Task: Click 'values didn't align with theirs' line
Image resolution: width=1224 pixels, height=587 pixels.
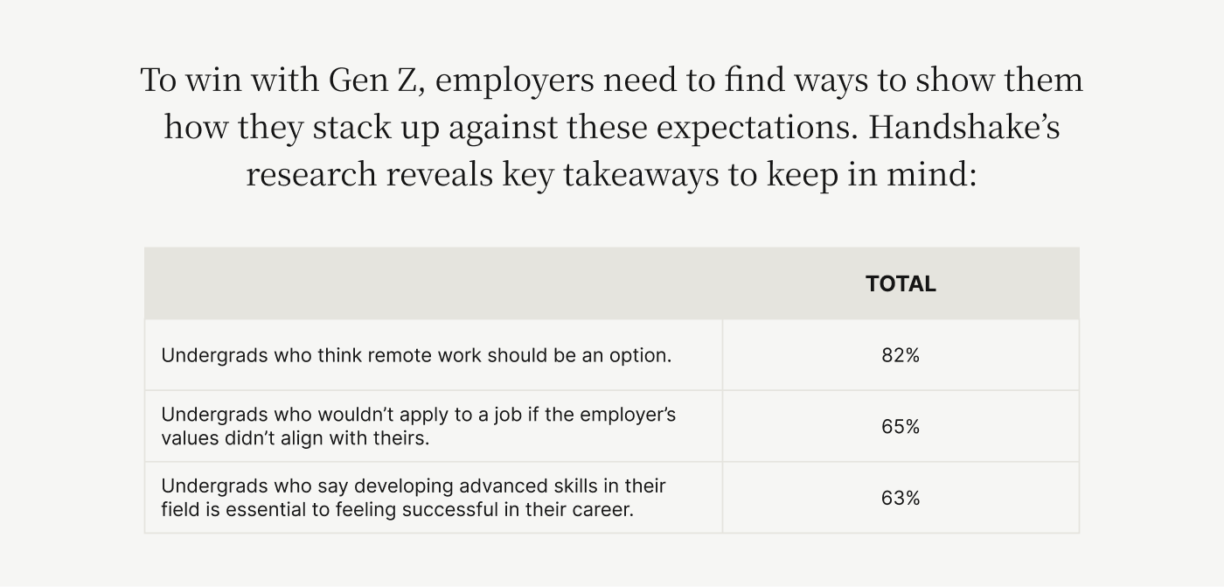Action: (x=296, y=437)
